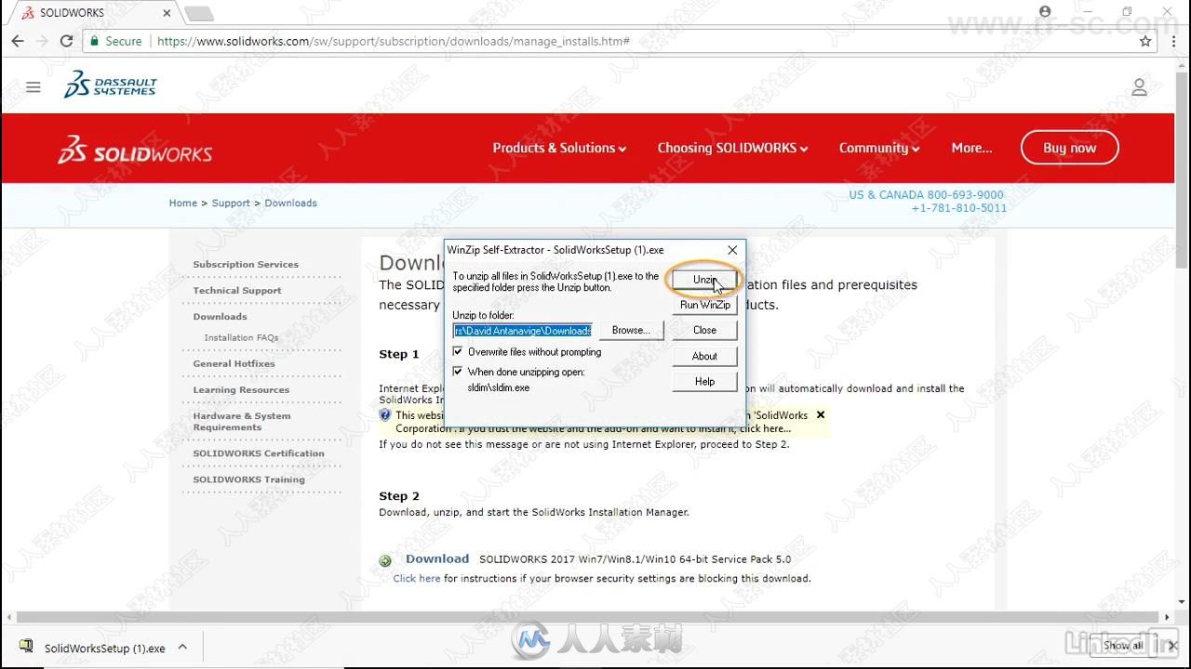Expand Choosing SOLIDWORKS menu
1191x669 pixels.
point(732,148)
